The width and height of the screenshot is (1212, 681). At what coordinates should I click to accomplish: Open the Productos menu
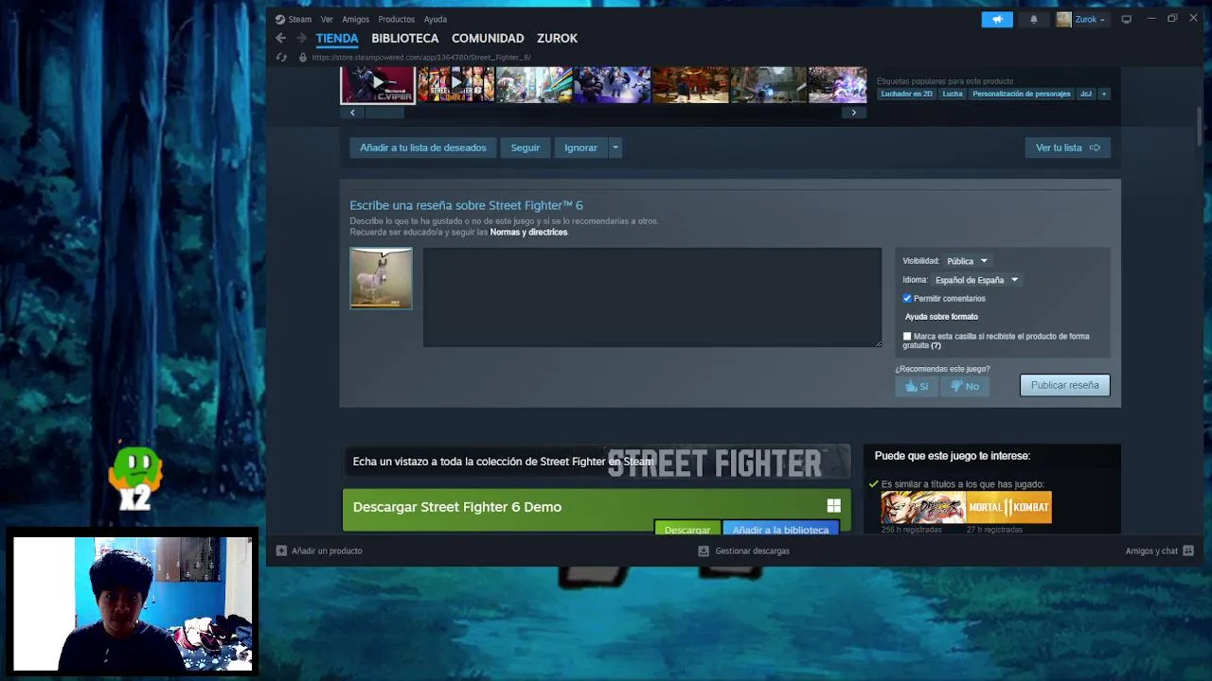(396, 19)
